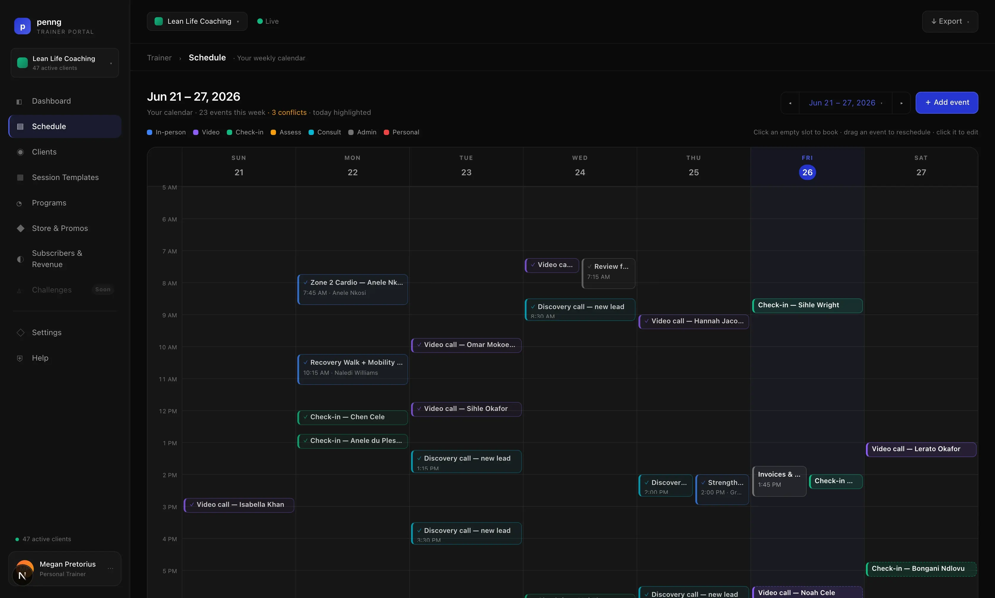This screenshot has height=598, width=995.
Task: Select the Admin legend item
Action: 362,132
